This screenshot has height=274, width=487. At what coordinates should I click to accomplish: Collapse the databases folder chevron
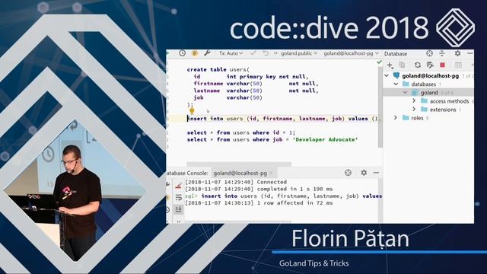pyautogui.click(x=396, y=84)
